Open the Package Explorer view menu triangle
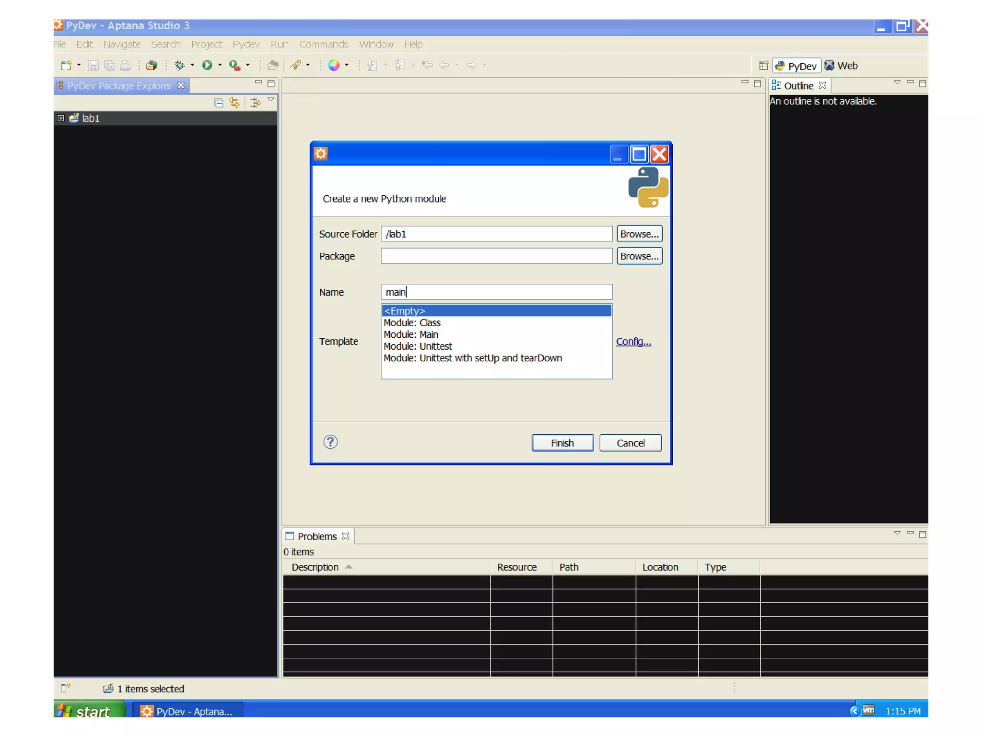Screen dimensions: 982x737 [x=271, y=100]
